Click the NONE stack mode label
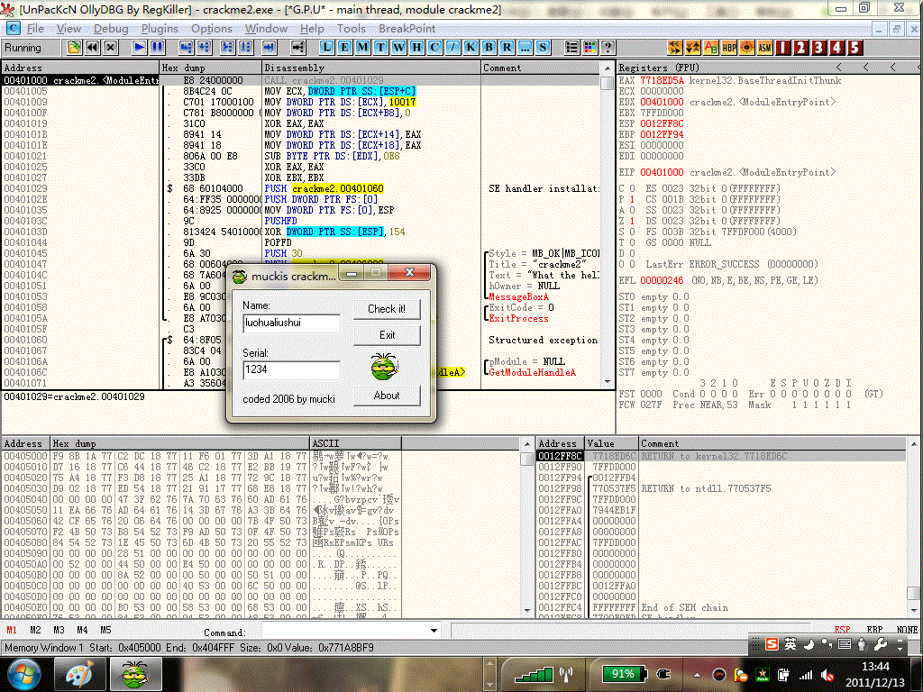923x692 pixels. pos(907,630)
